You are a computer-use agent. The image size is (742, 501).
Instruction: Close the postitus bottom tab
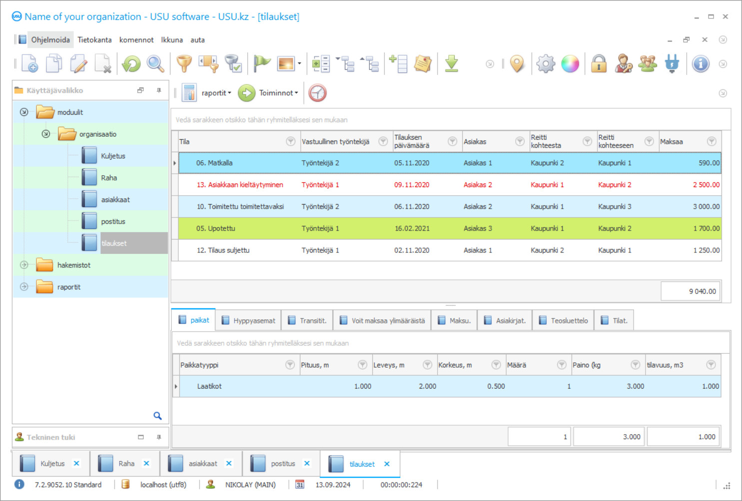coord(307,464)
